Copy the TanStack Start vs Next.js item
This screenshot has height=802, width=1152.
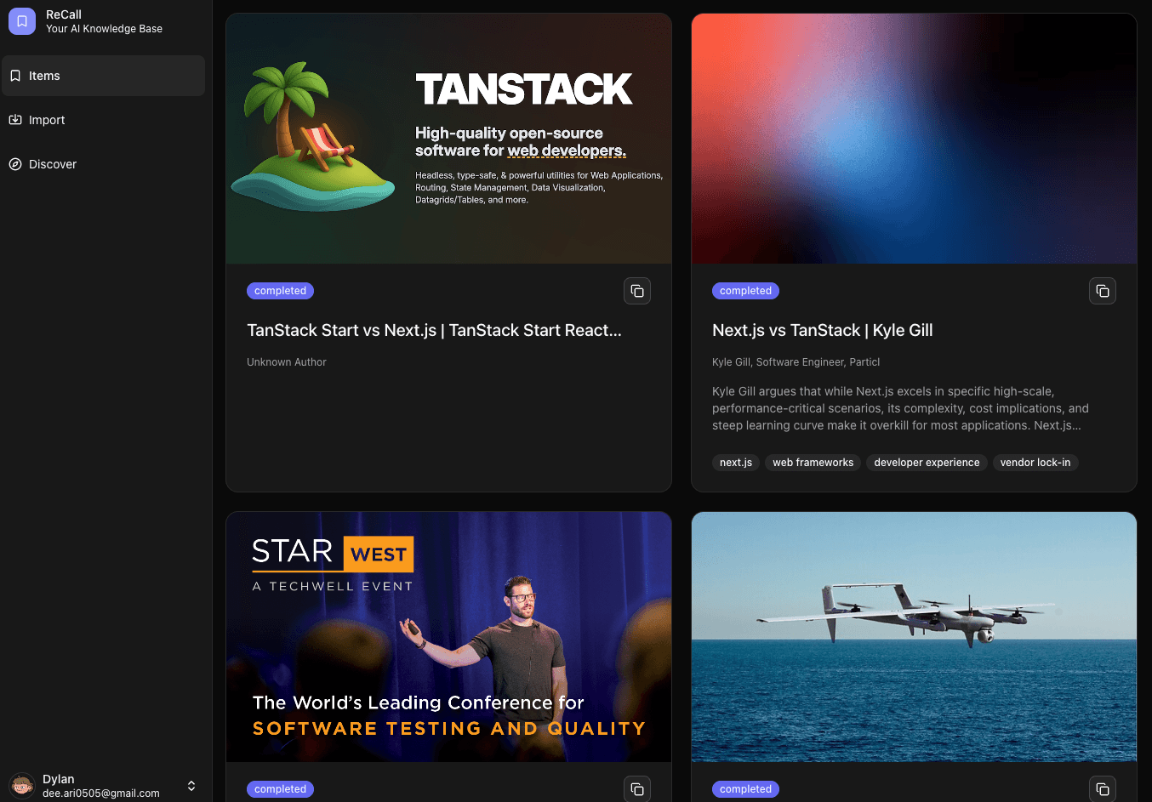637,290
